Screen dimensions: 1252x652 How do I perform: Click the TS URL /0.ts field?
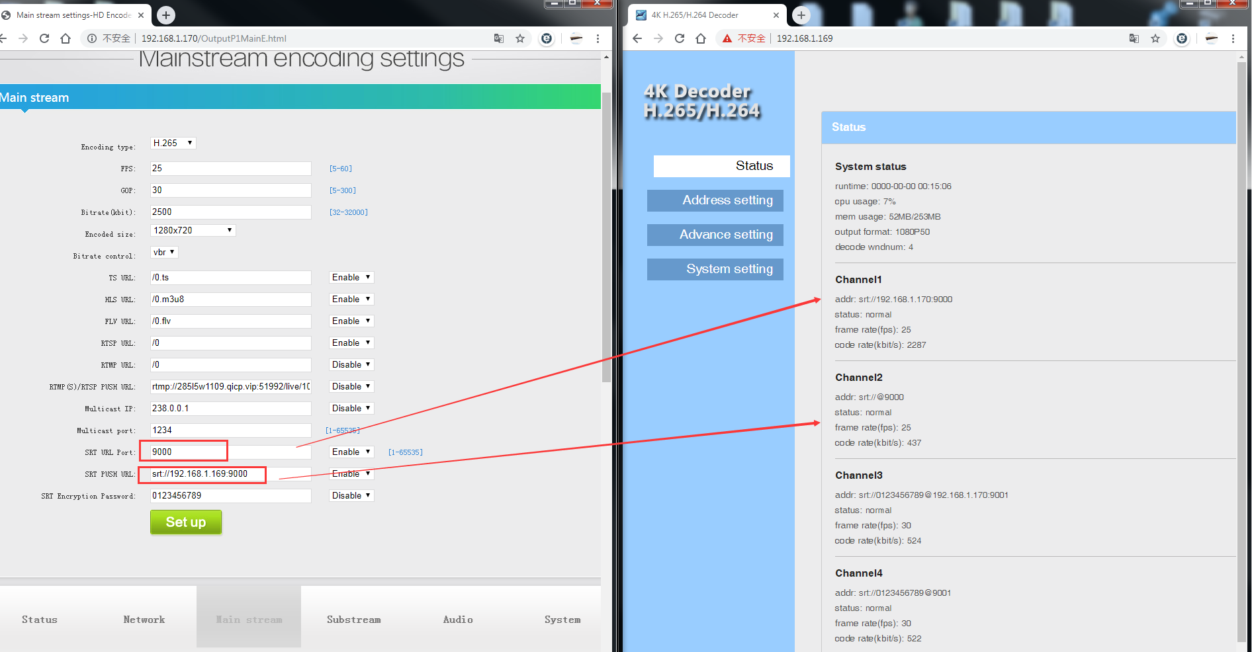230,277
